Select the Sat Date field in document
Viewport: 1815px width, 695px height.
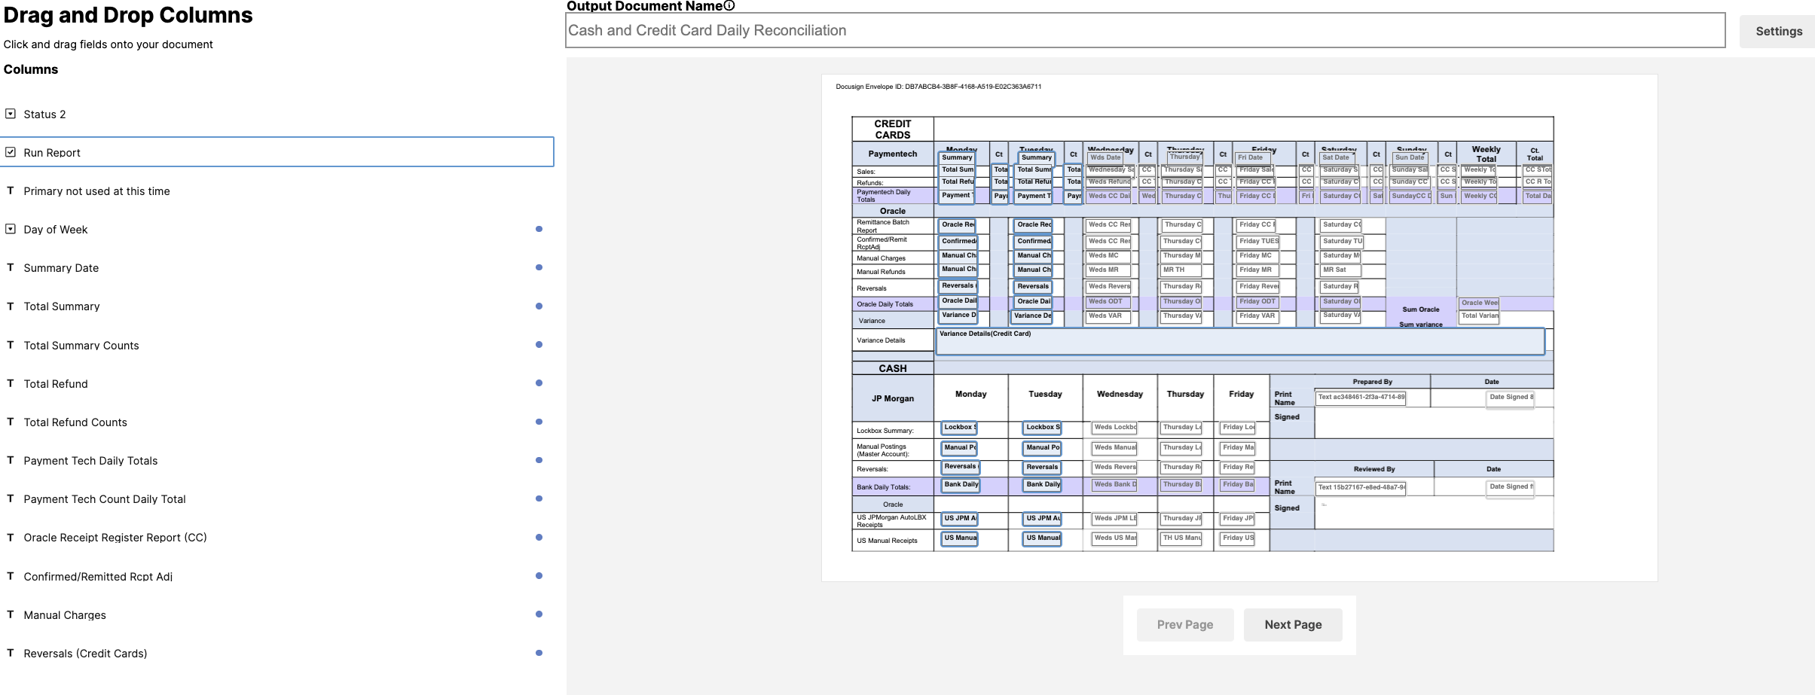pyautogui.click(x=1337, y=157)
